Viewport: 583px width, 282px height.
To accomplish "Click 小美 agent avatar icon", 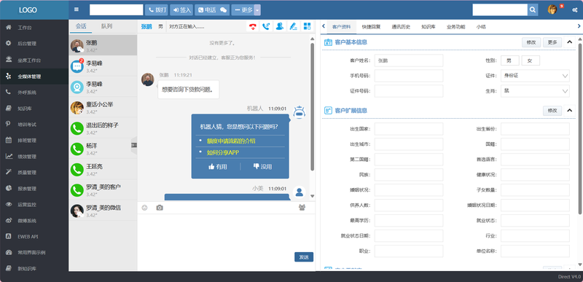I will point(299,192).
